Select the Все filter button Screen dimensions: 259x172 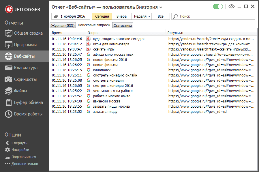[160, 16]
